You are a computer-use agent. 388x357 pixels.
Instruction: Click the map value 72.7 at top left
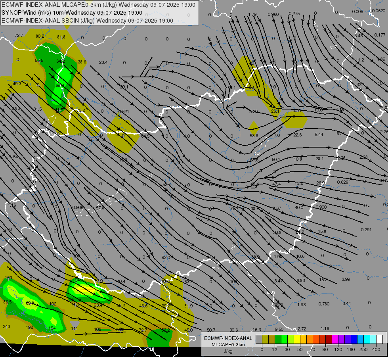(19, 35)
